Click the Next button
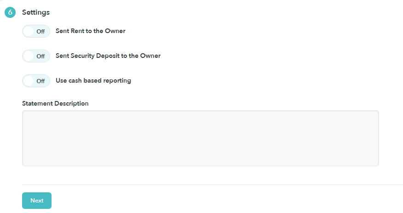 point(37,201)
